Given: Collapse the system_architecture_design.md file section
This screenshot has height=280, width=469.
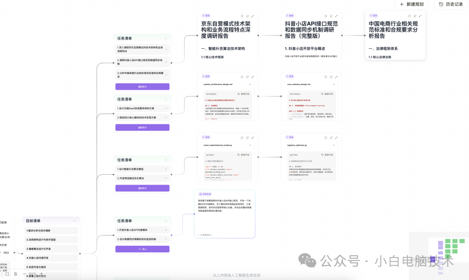Looking at the screenshot, I should (250, 85).
